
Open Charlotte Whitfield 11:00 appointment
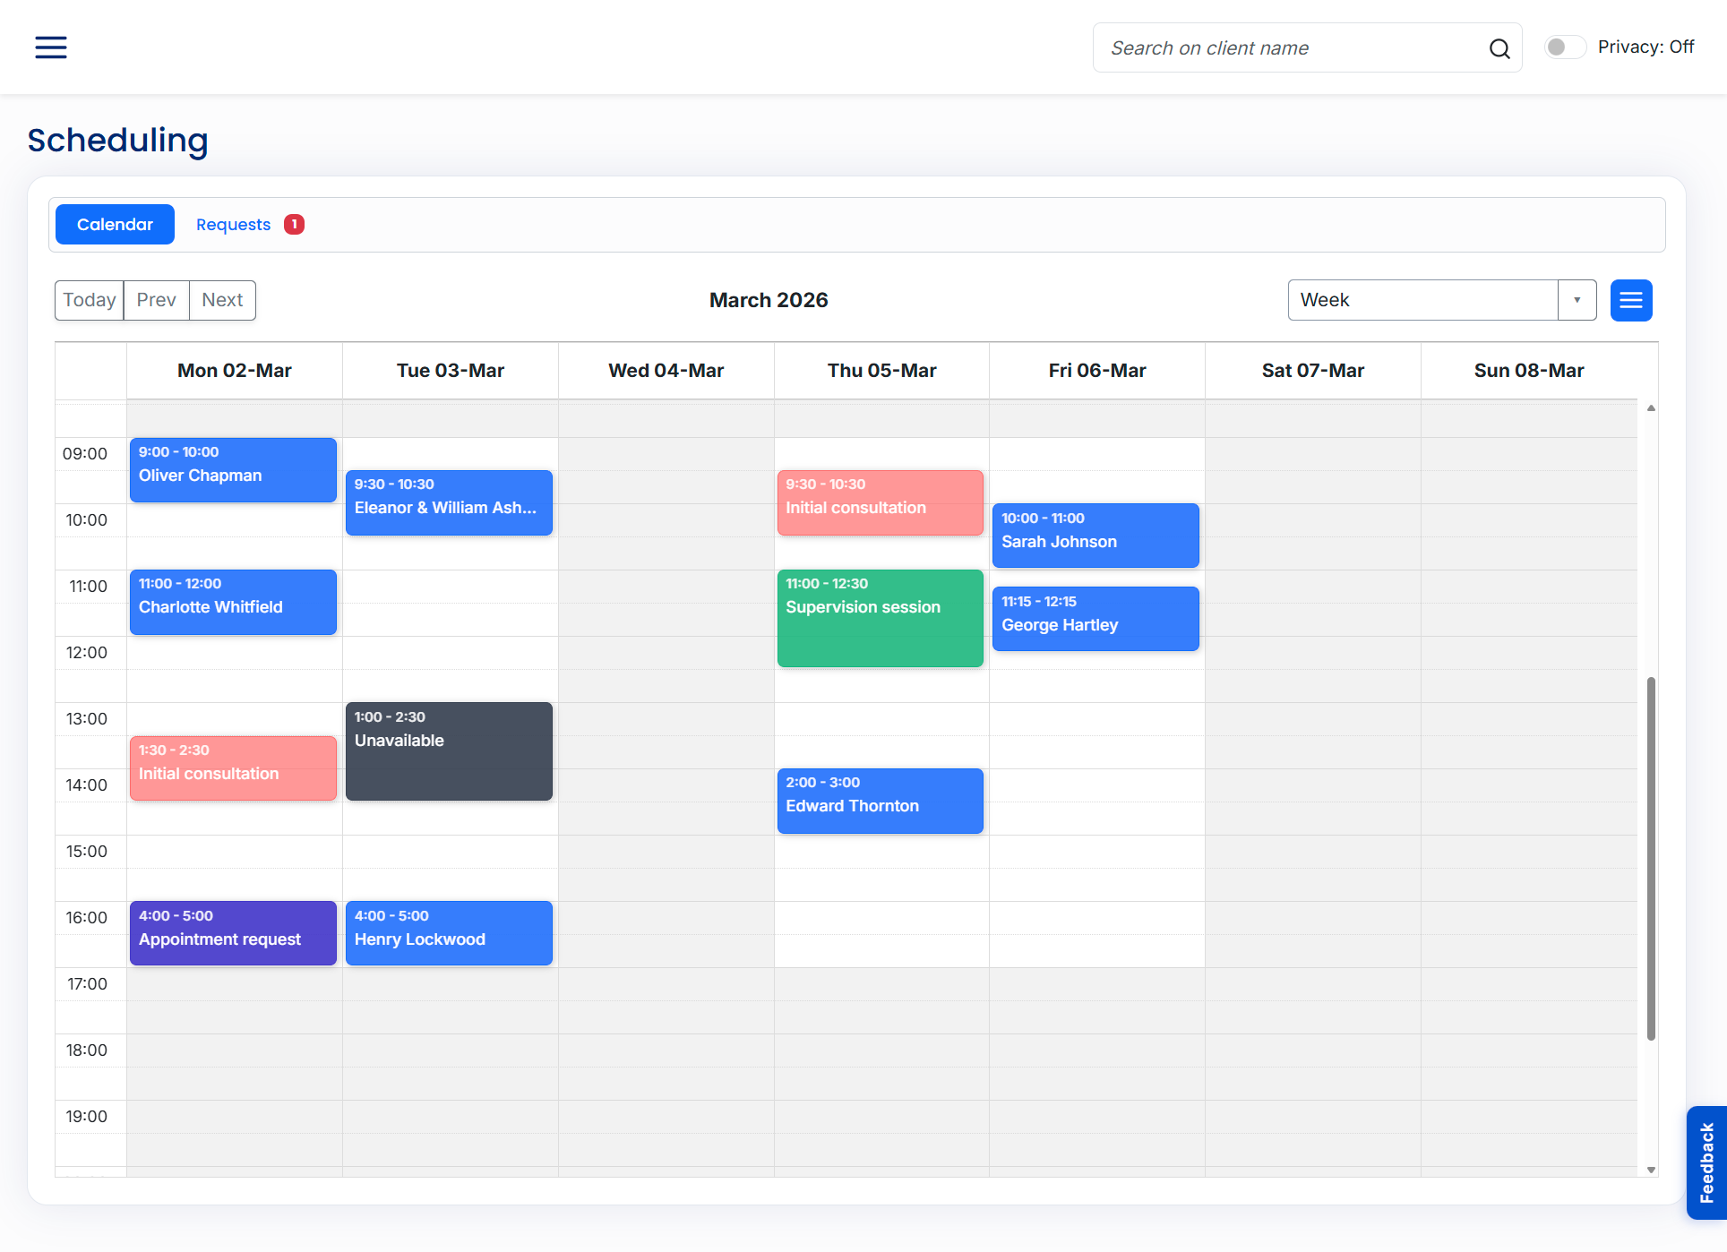coord(233,602)
